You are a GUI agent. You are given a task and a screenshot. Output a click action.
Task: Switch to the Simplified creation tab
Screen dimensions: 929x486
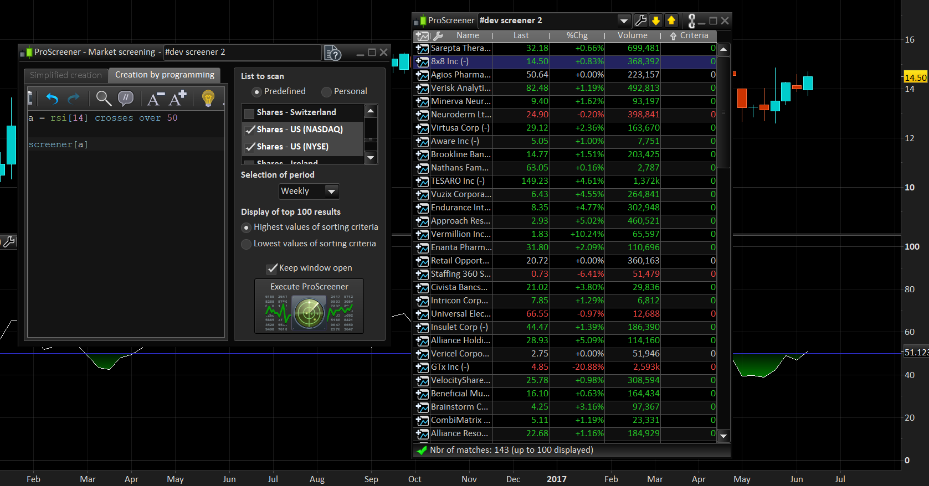(x=66, y=75)
